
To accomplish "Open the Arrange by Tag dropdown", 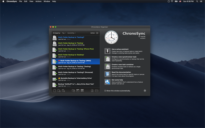I will [x=64, y=33].
